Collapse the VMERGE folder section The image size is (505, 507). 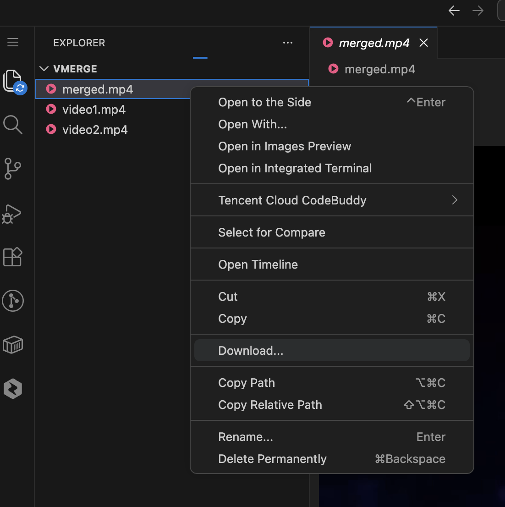(x=44, y=69)
